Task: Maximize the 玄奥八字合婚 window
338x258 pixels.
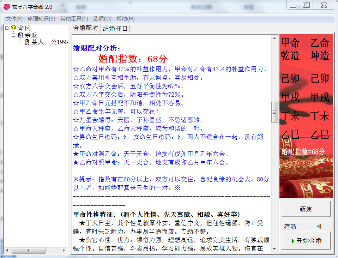Action: pos(306,5)
